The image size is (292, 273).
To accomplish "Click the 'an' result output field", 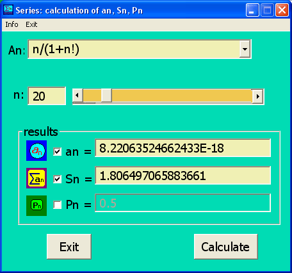I will pos(183,148).
